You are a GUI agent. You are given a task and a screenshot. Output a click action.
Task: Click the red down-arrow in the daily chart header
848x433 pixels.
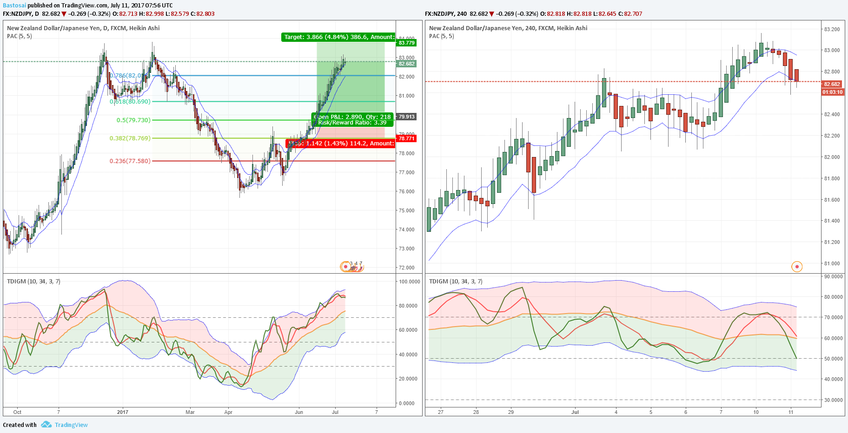[64, 14]
